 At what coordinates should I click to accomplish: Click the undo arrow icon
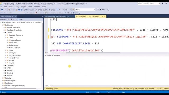[58, 10]
